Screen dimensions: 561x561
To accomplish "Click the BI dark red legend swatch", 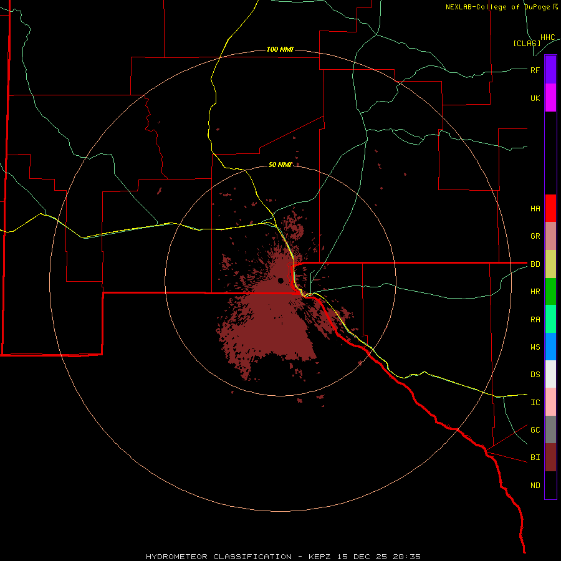I will (550, 458).
